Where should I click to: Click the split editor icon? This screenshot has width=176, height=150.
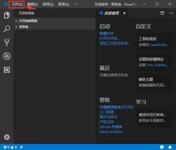click(162, 13)
